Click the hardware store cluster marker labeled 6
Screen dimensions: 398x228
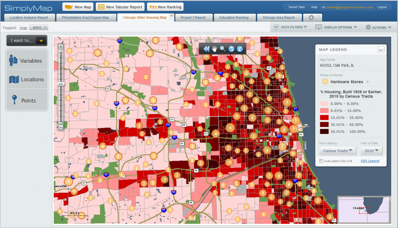230,127
